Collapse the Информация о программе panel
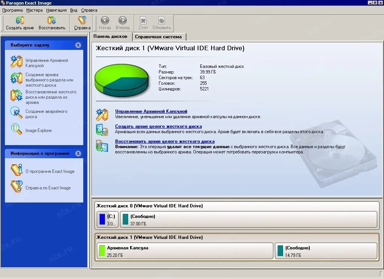The height and width of the screenshot is (279, 384). point(78,154)
